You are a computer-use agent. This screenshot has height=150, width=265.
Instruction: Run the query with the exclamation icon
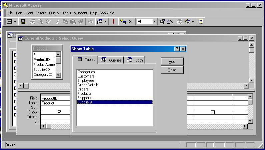point(113,22)
